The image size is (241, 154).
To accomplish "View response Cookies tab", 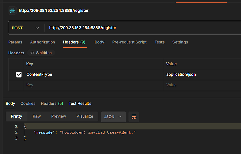I will [x=28, y=104].
